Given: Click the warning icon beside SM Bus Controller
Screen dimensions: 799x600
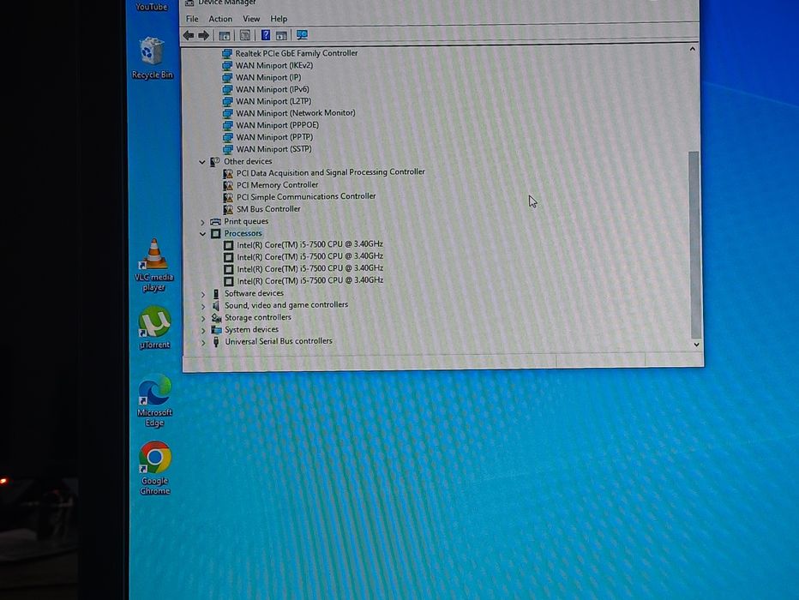Looking at the screenshot, I should (x=228, y=209).
